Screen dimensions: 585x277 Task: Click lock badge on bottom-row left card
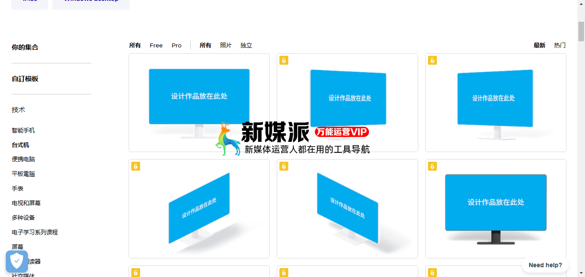136,273
